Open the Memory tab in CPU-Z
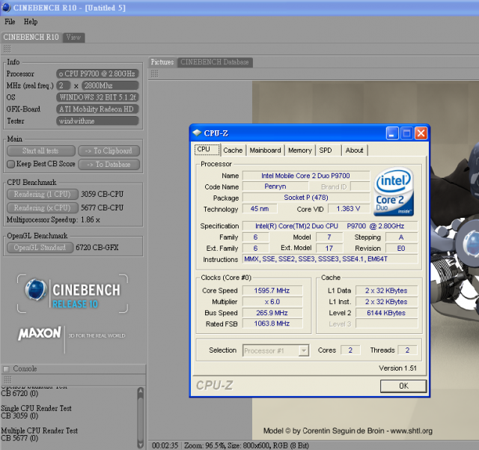The image size is (479, 450). point(300,150)
